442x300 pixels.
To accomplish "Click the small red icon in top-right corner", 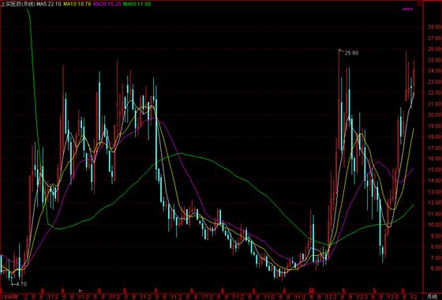I will pos(419,4).
